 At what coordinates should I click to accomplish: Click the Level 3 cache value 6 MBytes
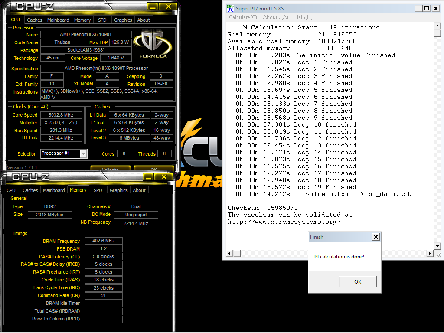click(129, 138)
